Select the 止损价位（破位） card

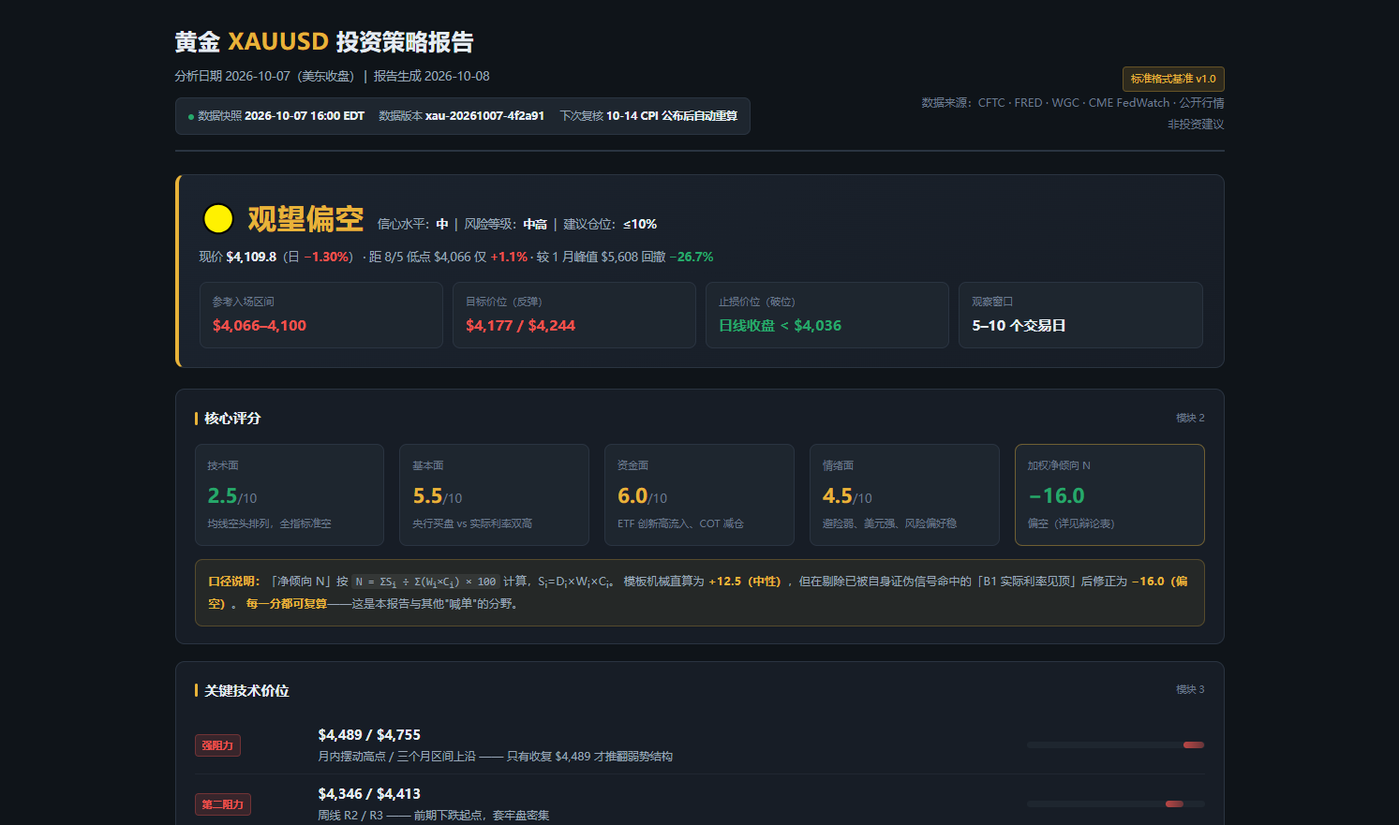click(827, 315)
